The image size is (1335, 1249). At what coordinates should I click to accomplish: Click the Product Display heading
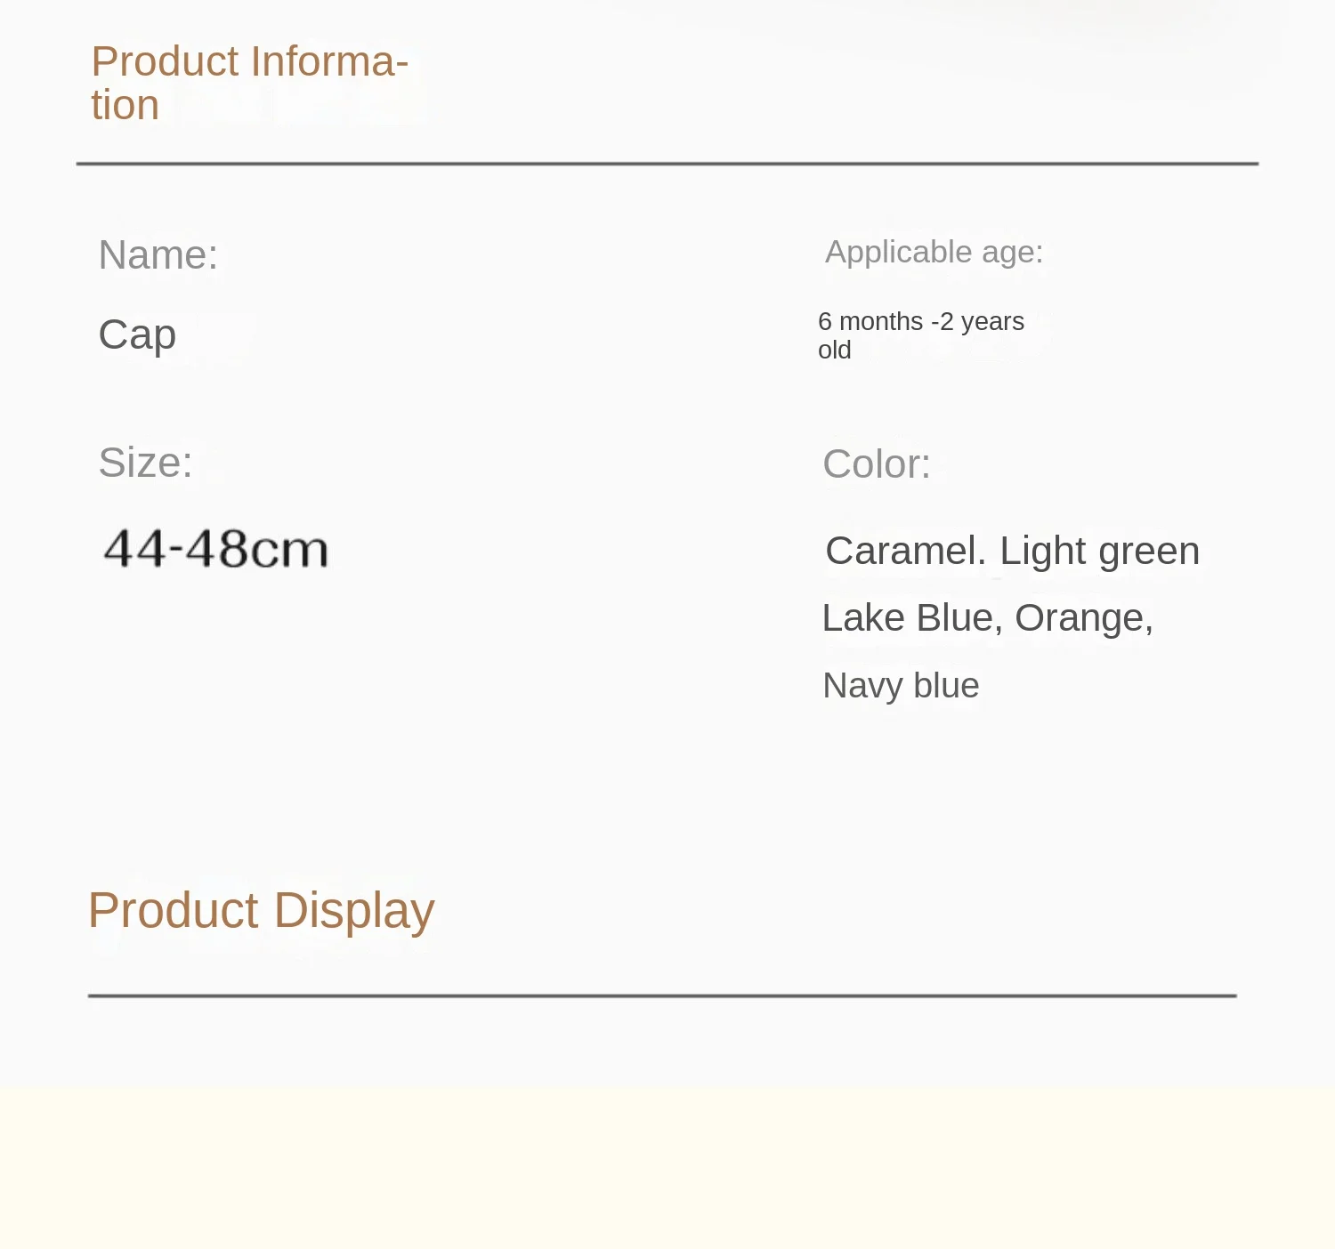(x=261, y=912)
